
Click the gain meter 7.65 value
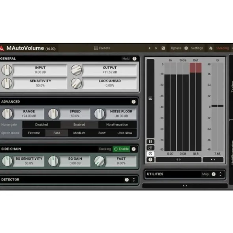point(217,154)
